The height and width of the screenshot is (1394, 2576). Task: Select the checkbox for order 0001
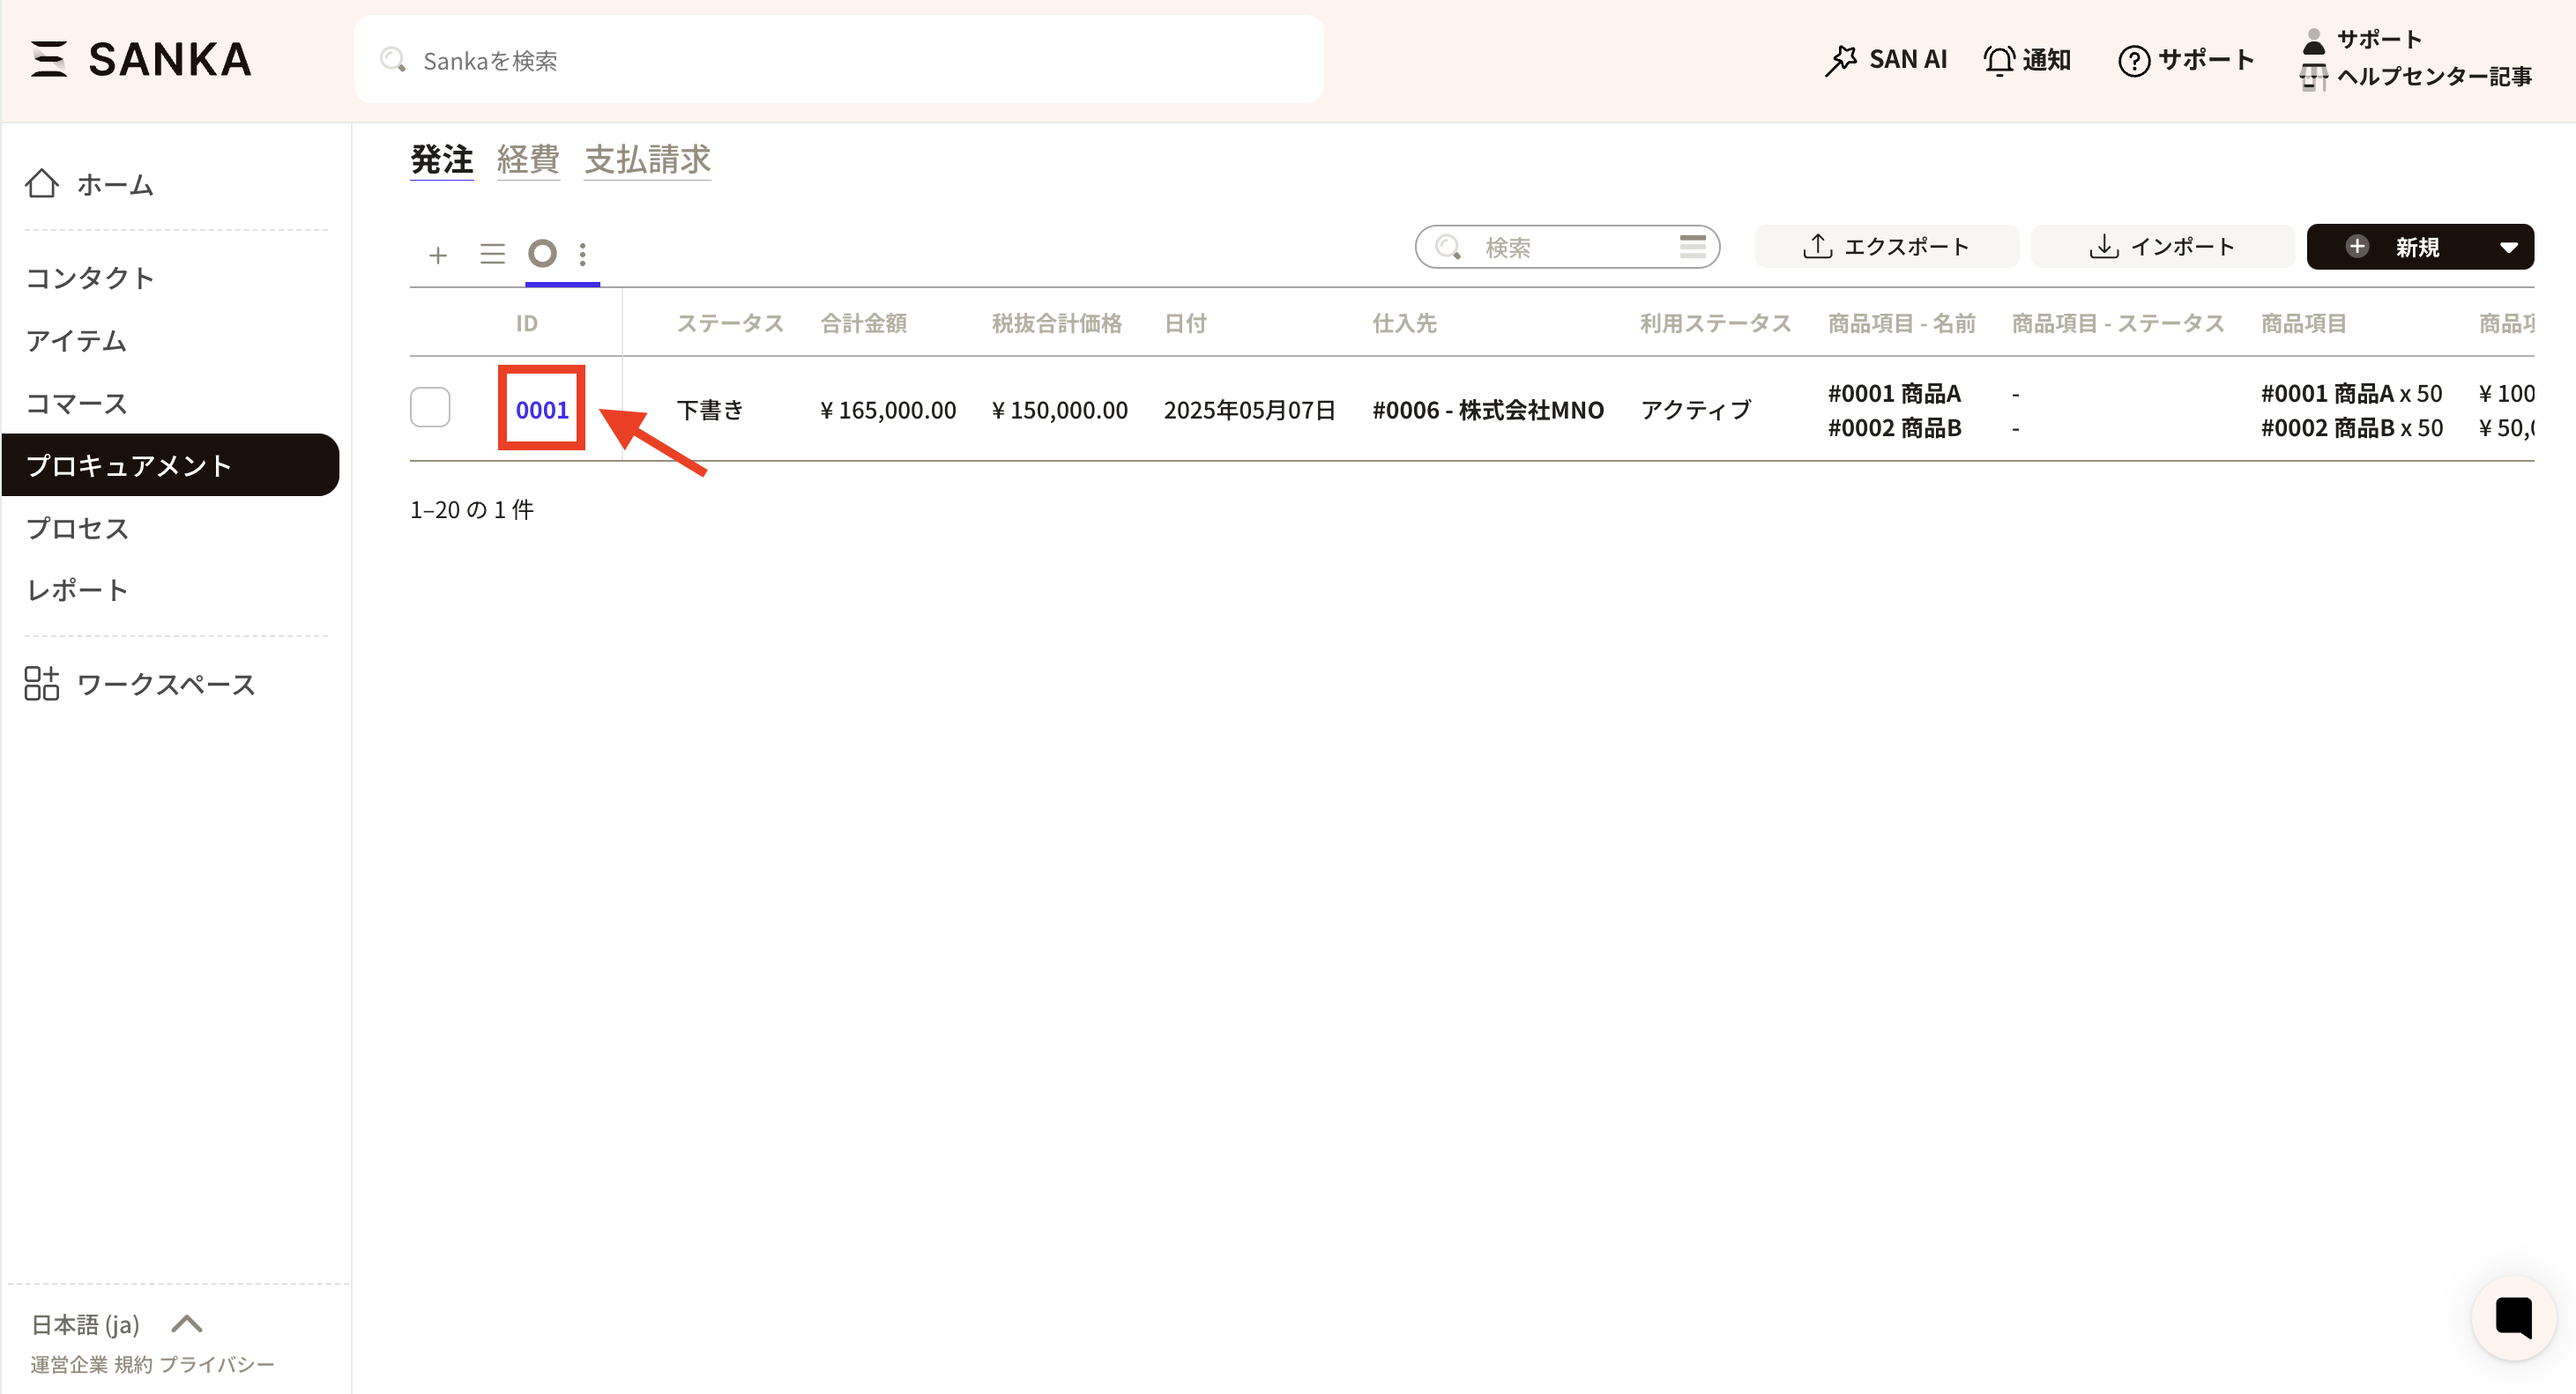pos(430,408)
